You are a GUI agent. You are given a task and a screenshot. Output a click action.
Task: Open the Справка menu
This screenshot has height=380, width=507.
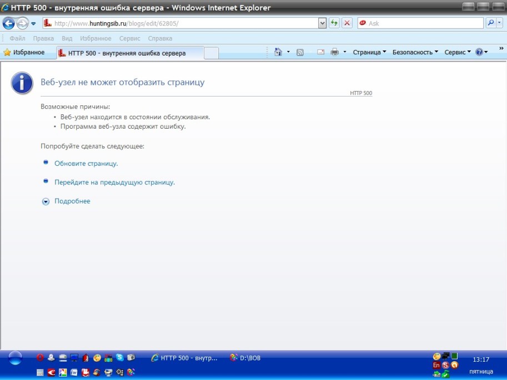point(160,38)
